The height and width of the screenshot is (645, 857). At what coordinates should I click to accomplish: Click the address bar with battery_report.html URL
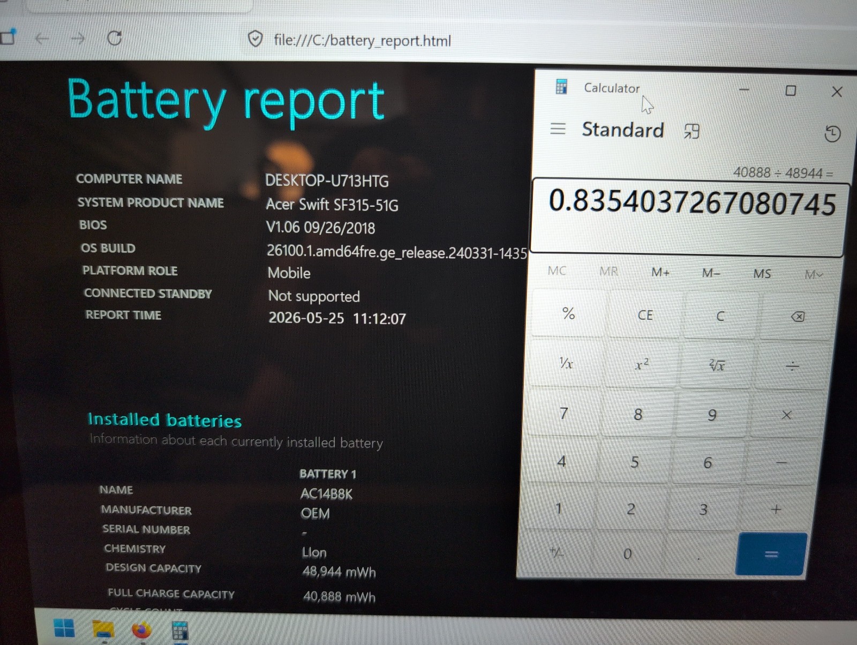362,40
